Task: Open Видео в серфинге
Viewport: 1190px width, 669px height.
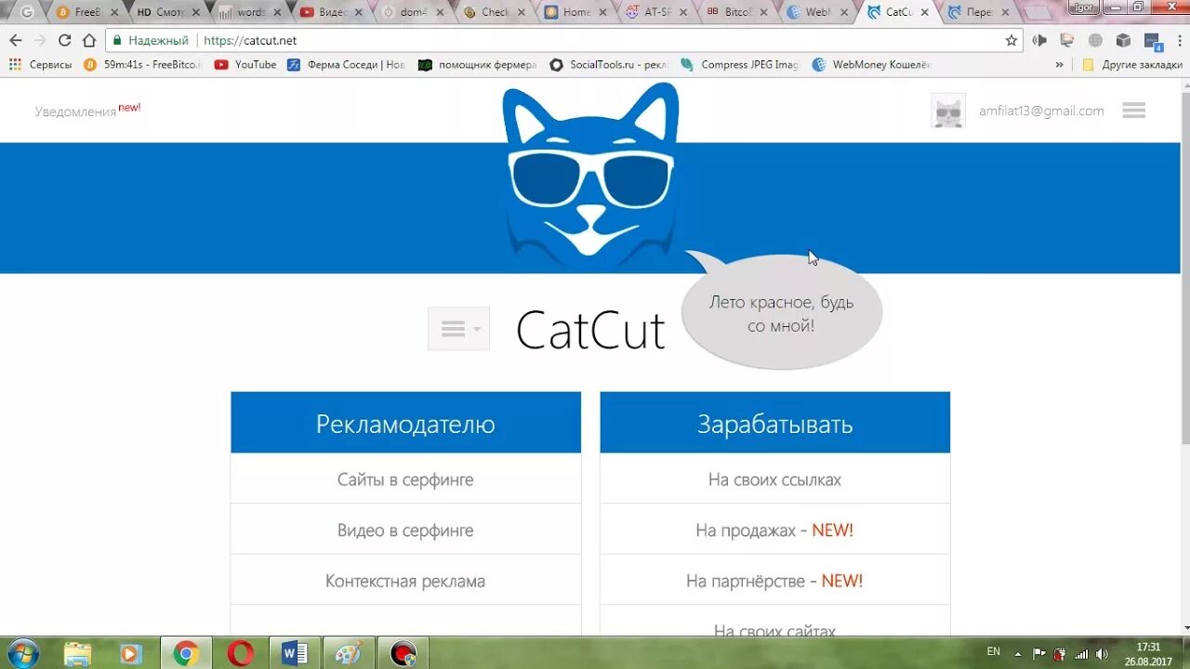Action: pyautogui.click(x=405, y=530)
